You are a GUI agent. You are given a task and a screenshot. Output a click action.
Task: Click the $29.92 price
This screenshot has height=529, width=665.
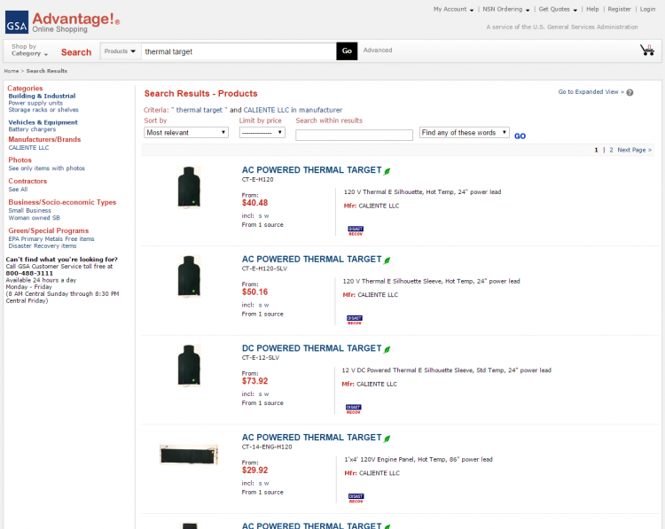coord(254,471)
